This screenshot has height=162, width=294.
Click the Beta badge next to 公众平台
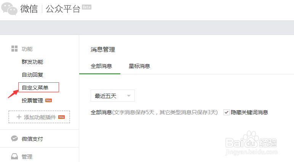point(86,7)
